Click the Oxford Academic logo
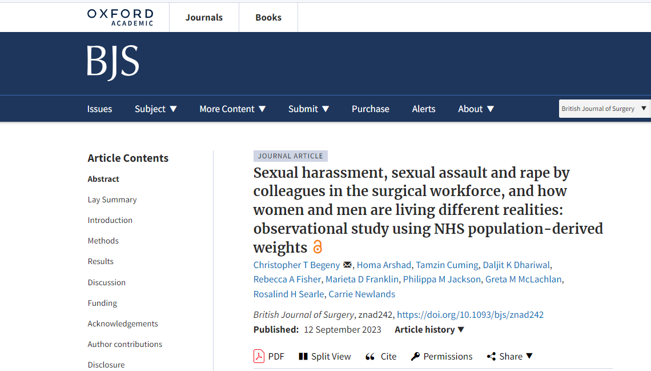Viewport: 651px width, 371px height. point(120,17)
